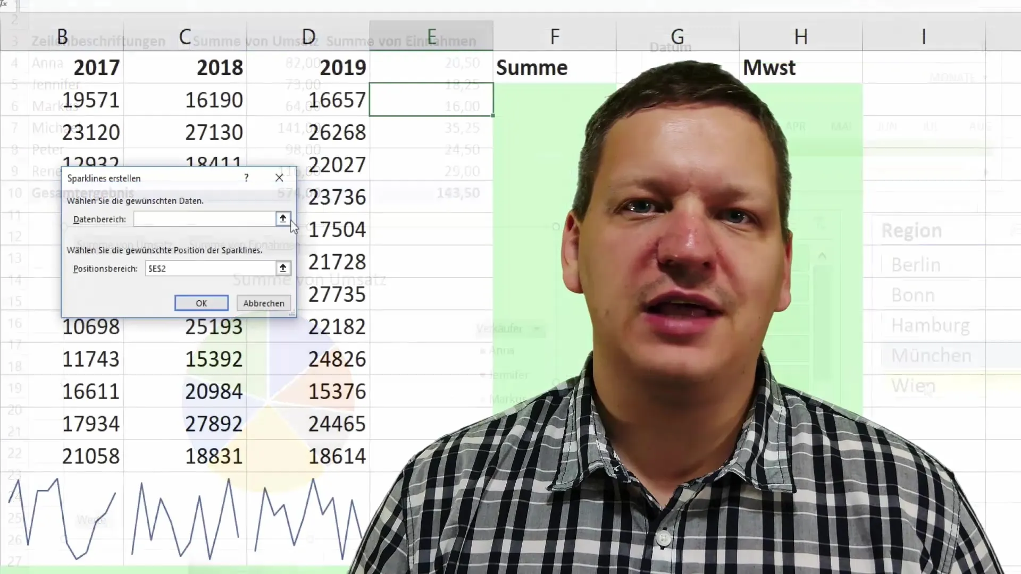Viewport: 1021px width, 574px height.
Task: Click OK to confirm Sparklines creation
Action: (x=202, y=303)
